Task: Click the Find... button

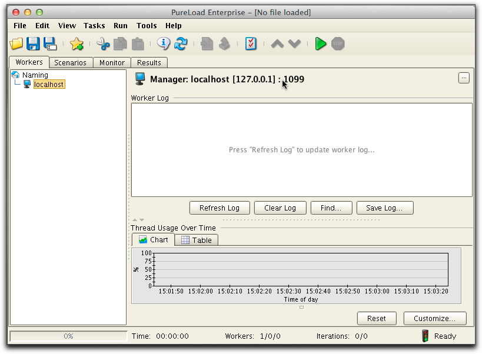Action: point(331,208)
